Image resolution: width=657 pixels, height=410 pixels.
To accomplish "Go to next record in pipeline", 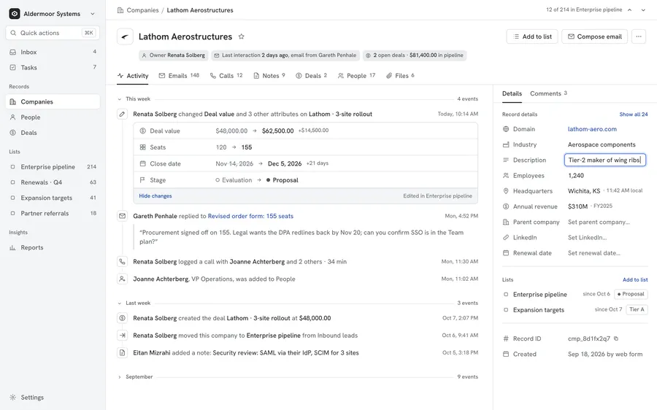I will click(x=643, y=9).
